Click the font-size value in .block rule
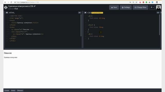Viewport: 165px width, 92px height. click(x=101, y=27)
